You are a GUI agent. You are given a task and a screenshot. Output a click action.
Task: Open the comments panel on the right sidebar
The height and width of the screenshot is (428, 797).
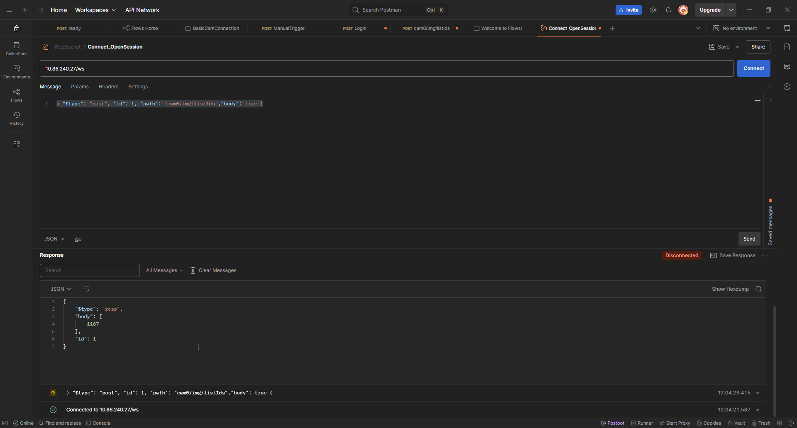pyautogui.click(x=787, y=66)
